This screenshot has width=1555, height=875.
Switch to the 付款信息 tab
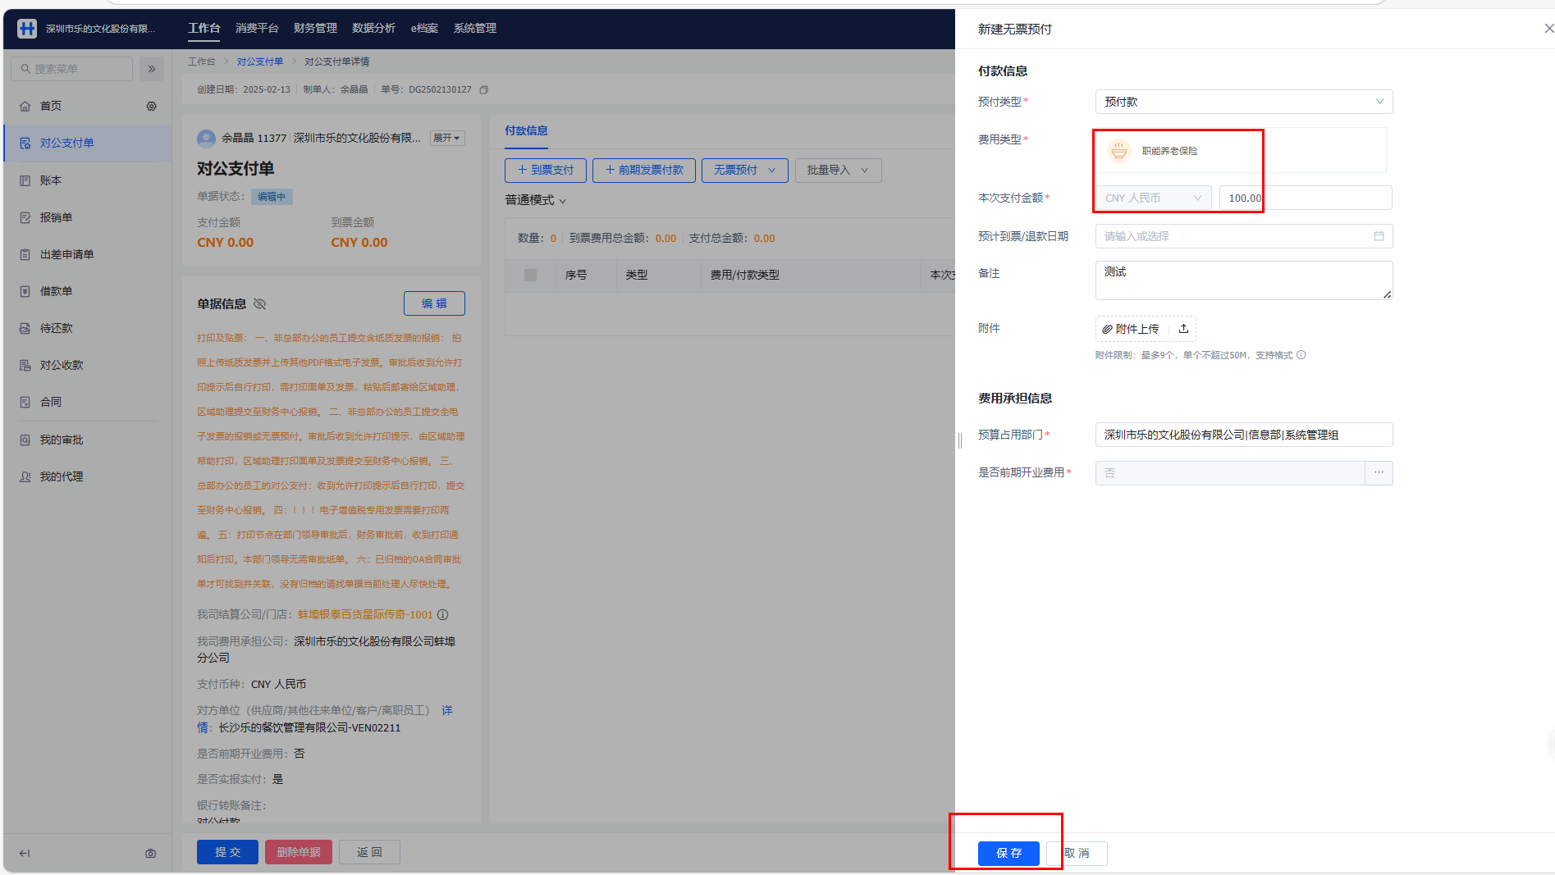click(526, 130)
